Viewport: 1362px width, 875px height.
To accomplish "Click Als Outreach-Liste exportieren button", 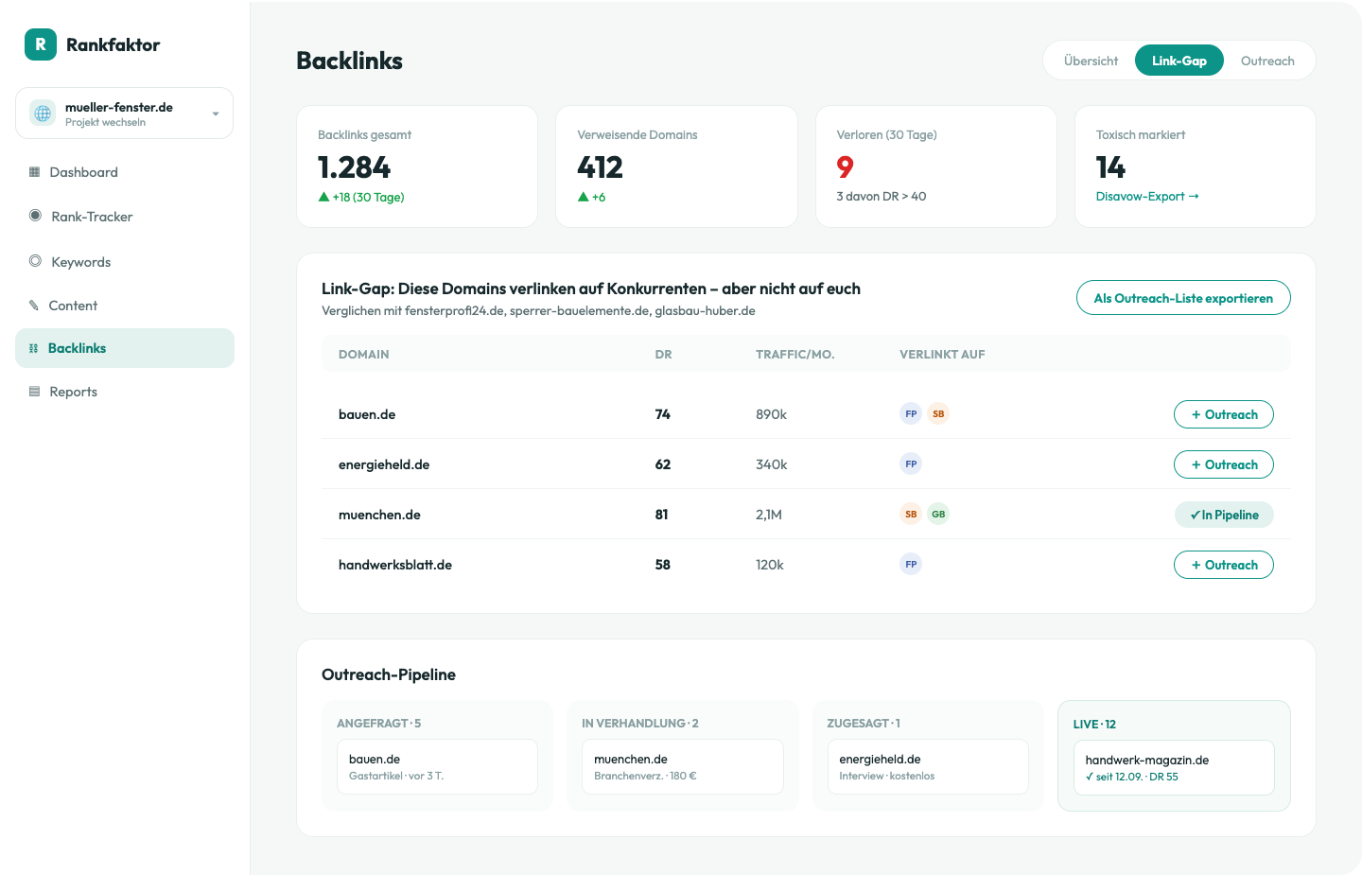I will tap(1183, 298).
